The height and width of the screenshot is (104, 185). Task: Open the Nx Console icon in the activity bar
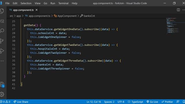pos(2,21)
